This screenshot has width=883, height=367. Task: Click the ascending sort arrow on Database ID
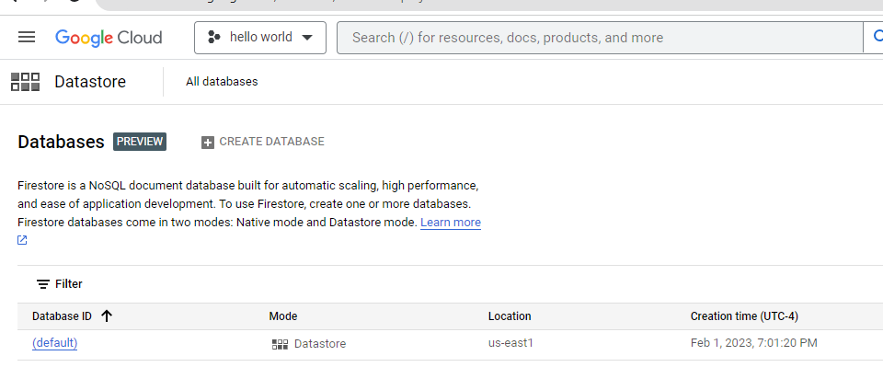point(107,316)
